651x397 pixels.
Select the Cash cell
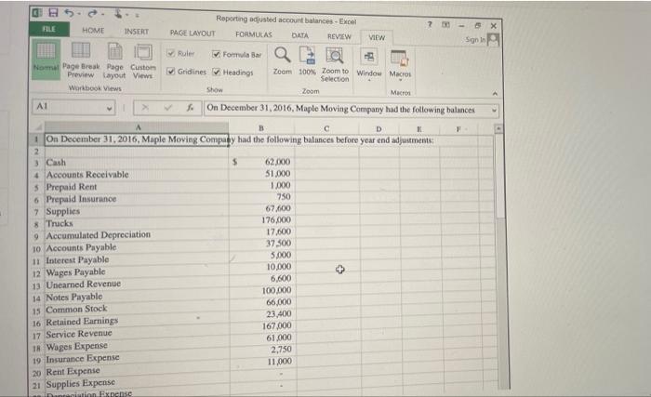137,163
